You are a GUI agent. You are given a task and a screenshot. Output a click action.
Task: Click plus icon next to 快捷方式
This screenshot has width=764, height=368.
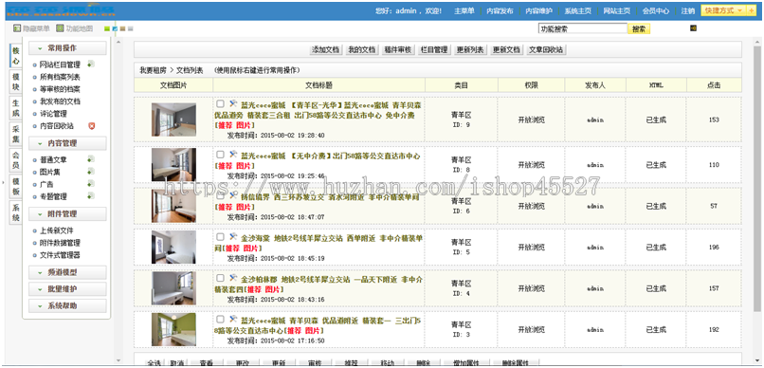pyautogui.click(x=751, y=10)
